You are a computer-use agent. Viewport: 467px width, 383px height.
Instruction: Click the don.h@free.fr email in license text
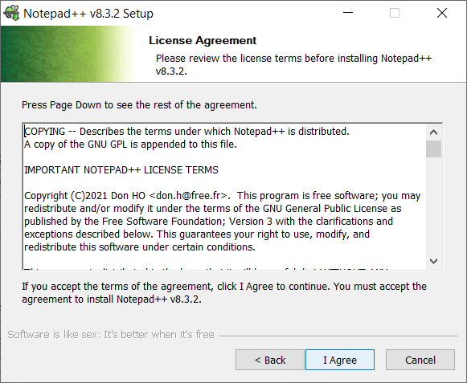[189, 196]
